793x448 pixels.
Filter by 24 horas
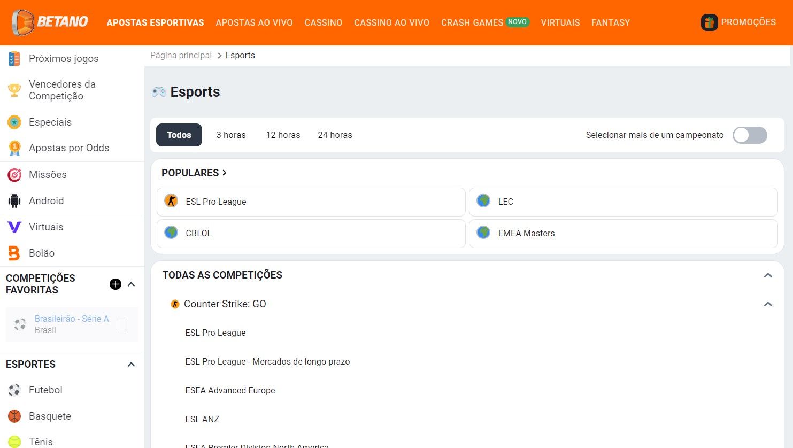[335, 135]
